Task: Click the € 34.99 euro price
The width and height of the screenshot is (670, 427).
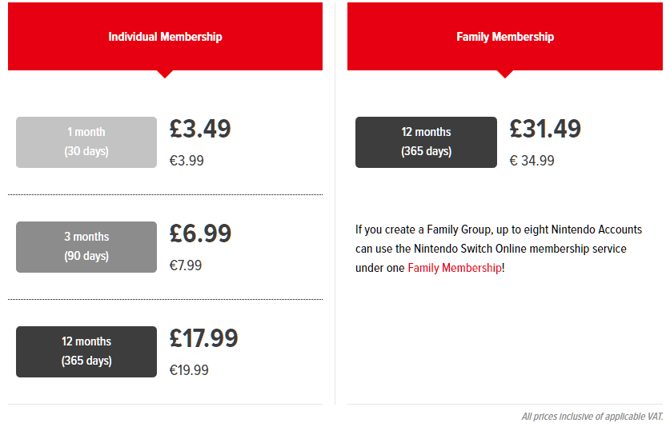Action: point(532,161)
